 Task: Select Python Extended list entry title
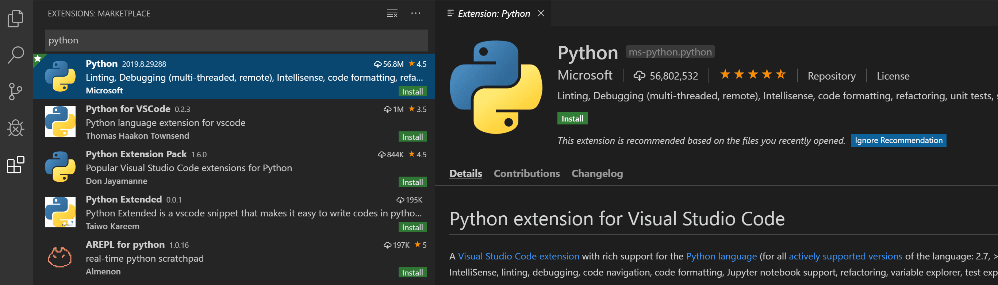pos(124,199)
